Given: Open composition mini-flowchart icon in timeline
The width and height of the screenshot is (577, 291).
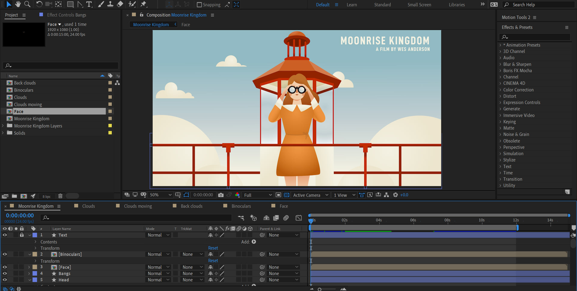Looking at the screenshot, I should click(241, 218).
